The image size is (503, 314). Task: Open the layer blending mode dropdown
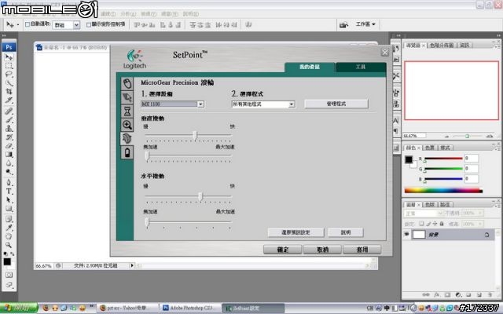(424, 213)
